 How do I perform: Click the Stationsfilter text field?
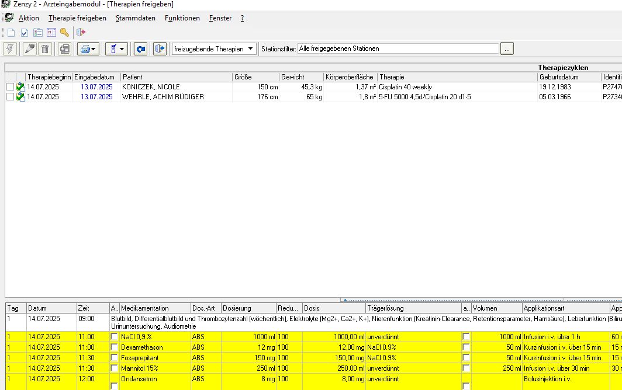point(398,49)
